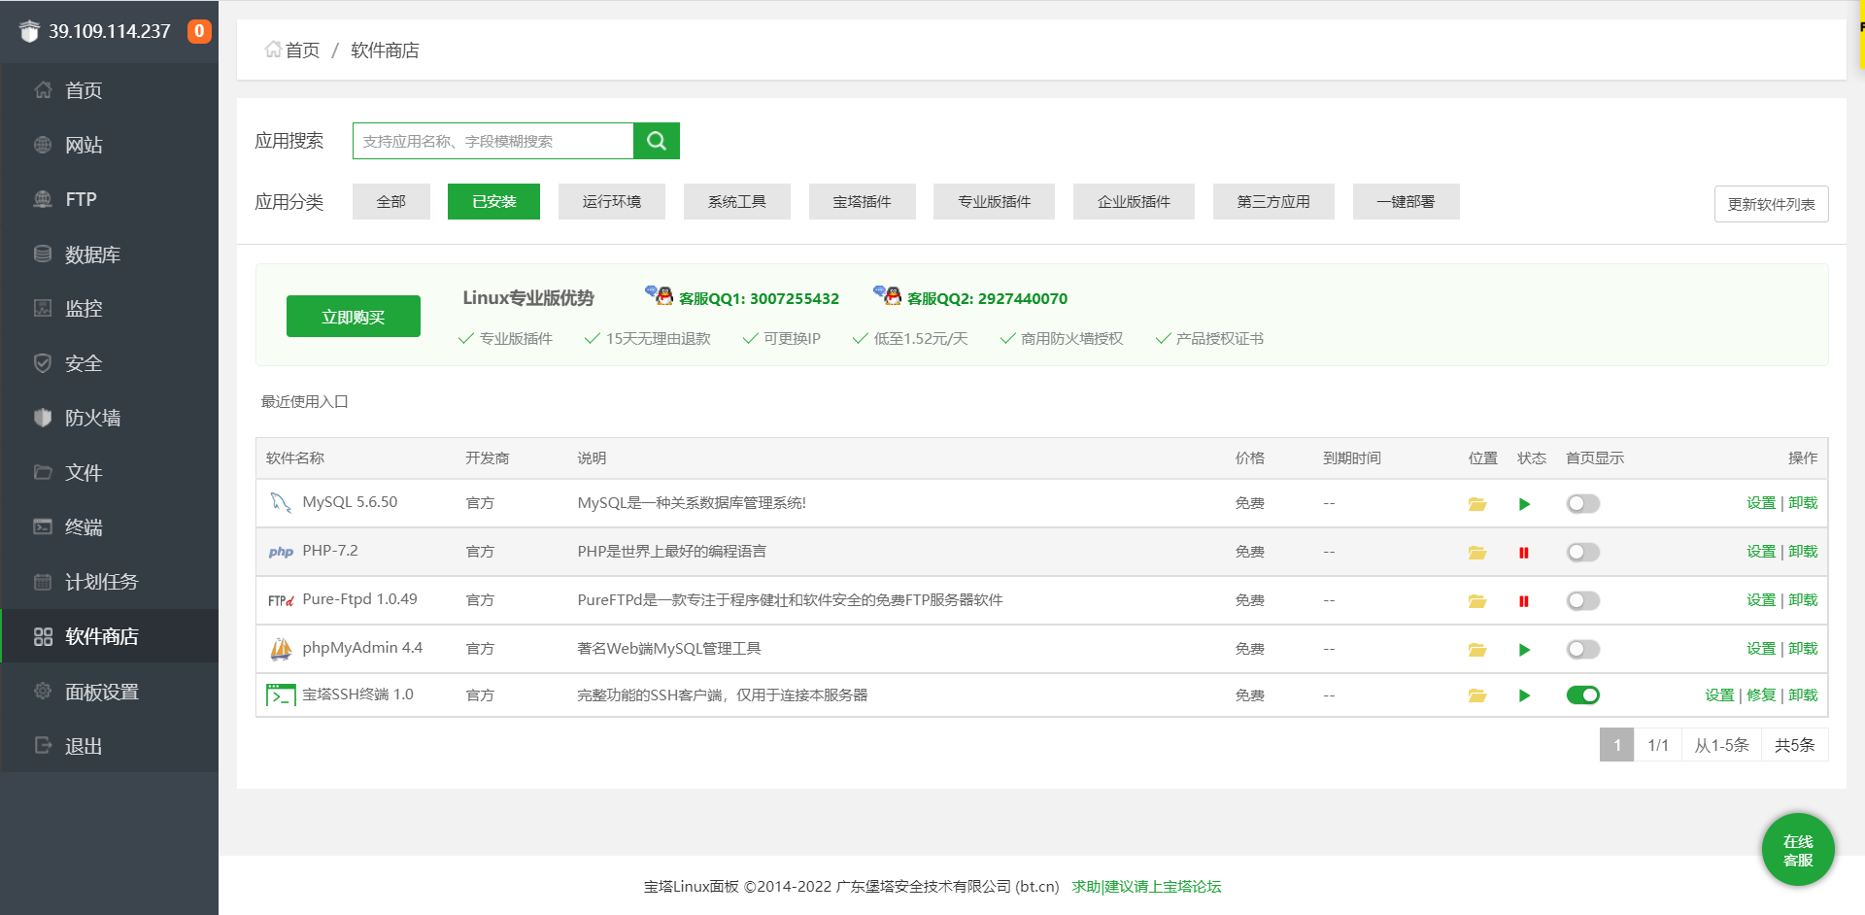Select the 一键部署 category tab
The image size is (1865, 915).
point(1406,201)
